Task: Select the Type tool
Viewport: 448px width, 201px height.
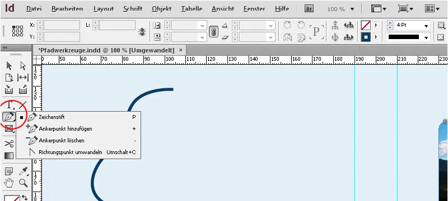Action: (x=10, y=105)
